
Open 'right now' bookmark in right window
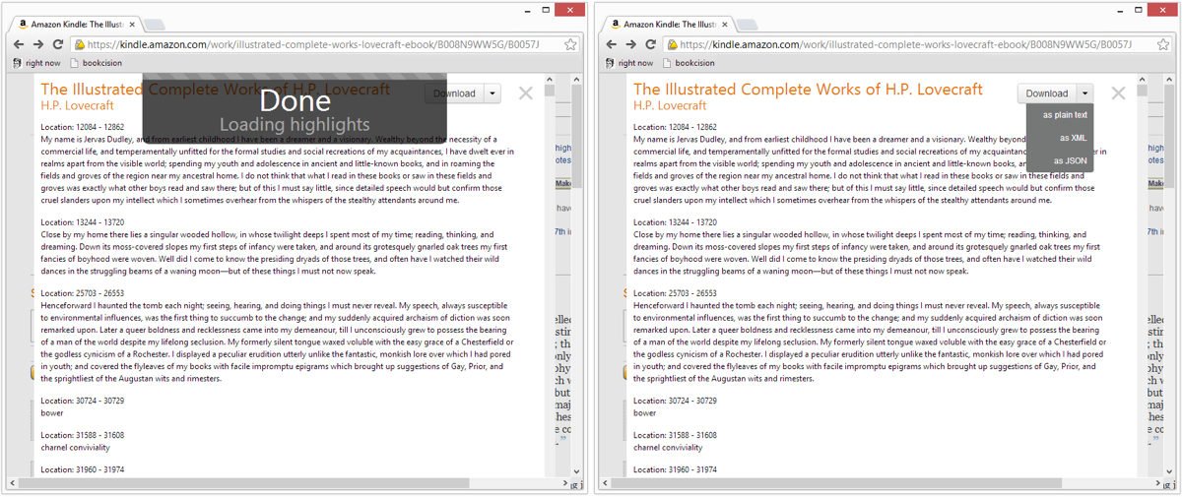click(x=628, y=63)
